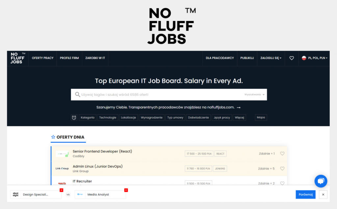This screenshot has width=337, height=209.
Task: Click the 17 500 – 25 500 PLN salary
Action: [x=199, y=154]
